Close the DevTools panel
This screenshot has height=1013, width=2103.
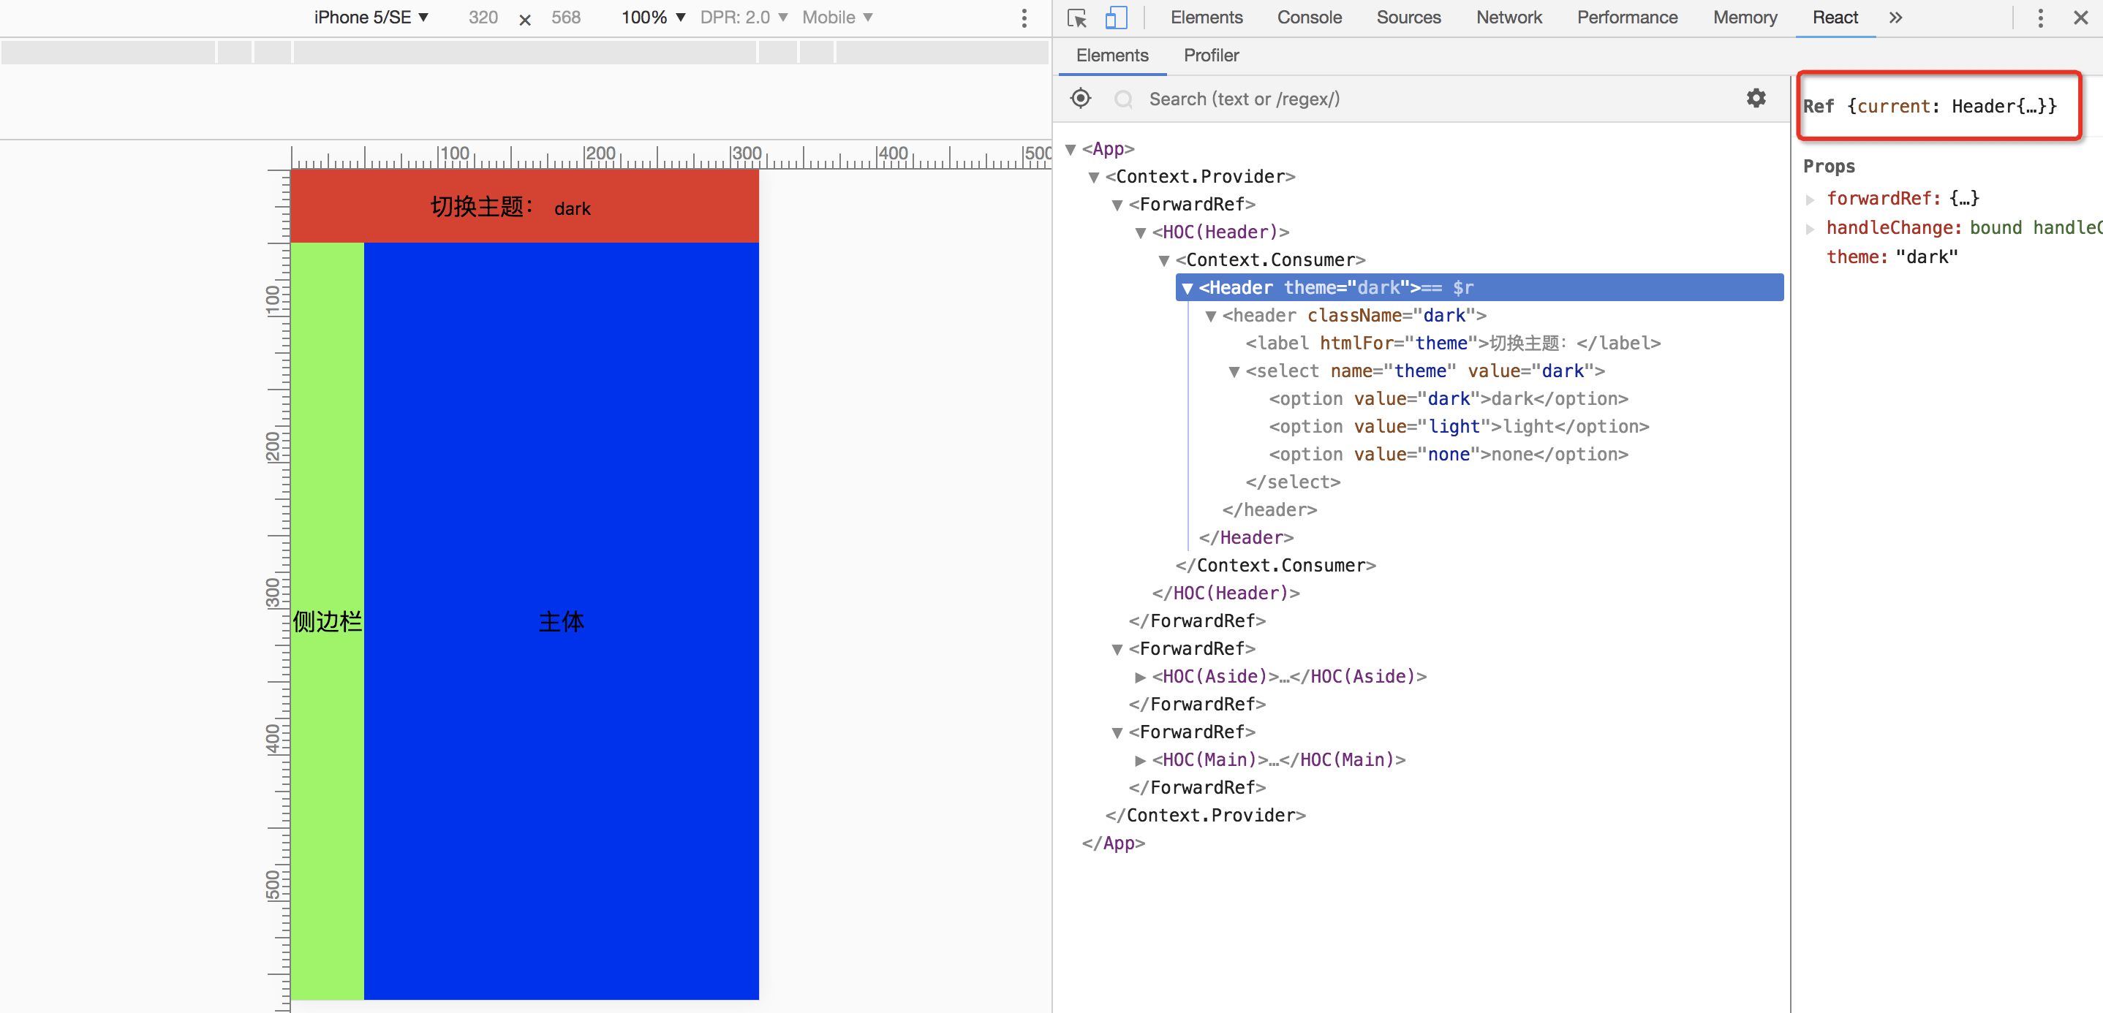2080,18
